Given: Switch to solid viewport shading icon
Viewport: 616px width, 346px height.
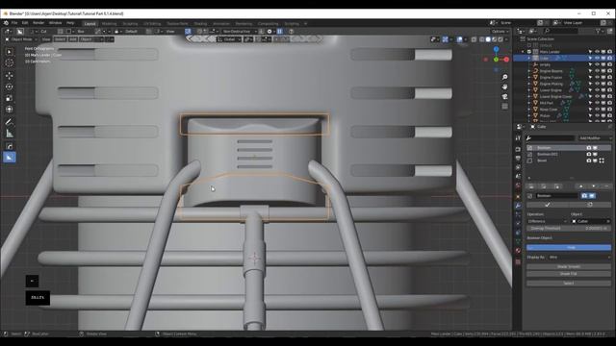Looking at the screenshot, I should (x=488, y=39).
